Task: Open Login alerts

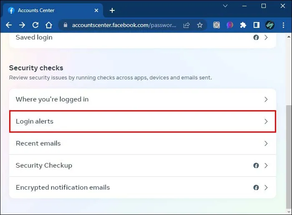Action: 143,121
